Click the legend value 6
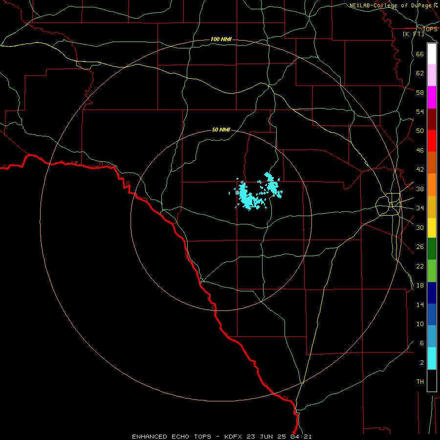 421,343
